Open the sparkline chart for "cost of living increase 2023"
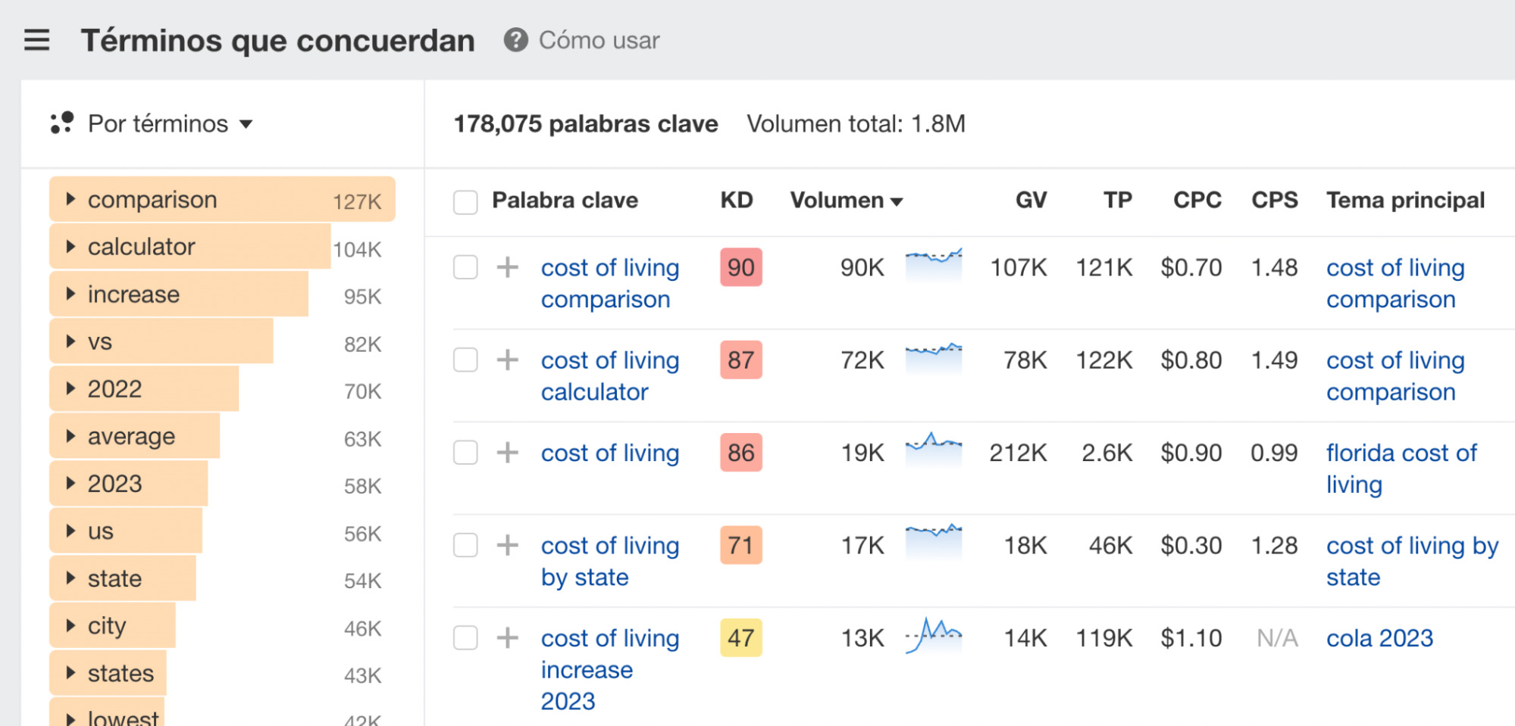 tap(934, 636)
